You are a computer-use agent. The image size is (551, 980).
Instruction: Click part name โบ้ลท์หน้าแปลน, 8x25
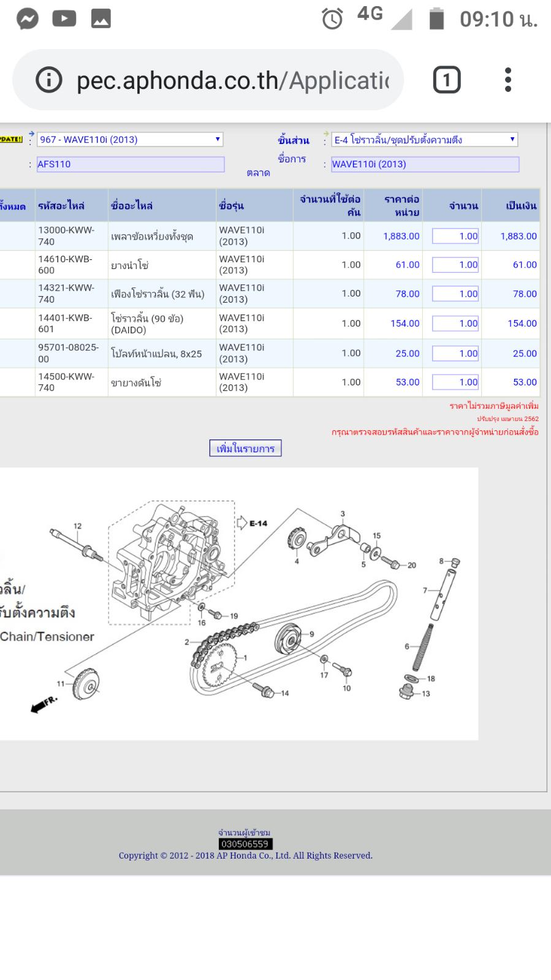pyautogui.click(x=156, y=354)
